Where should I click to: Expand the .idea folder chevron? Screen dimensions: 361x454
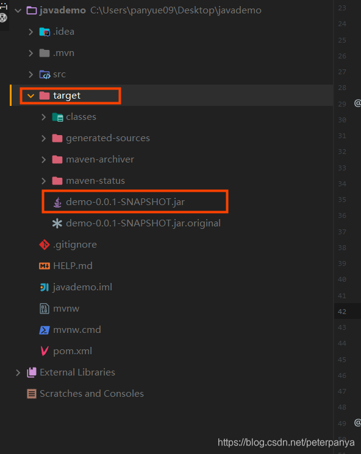(30, 32)
